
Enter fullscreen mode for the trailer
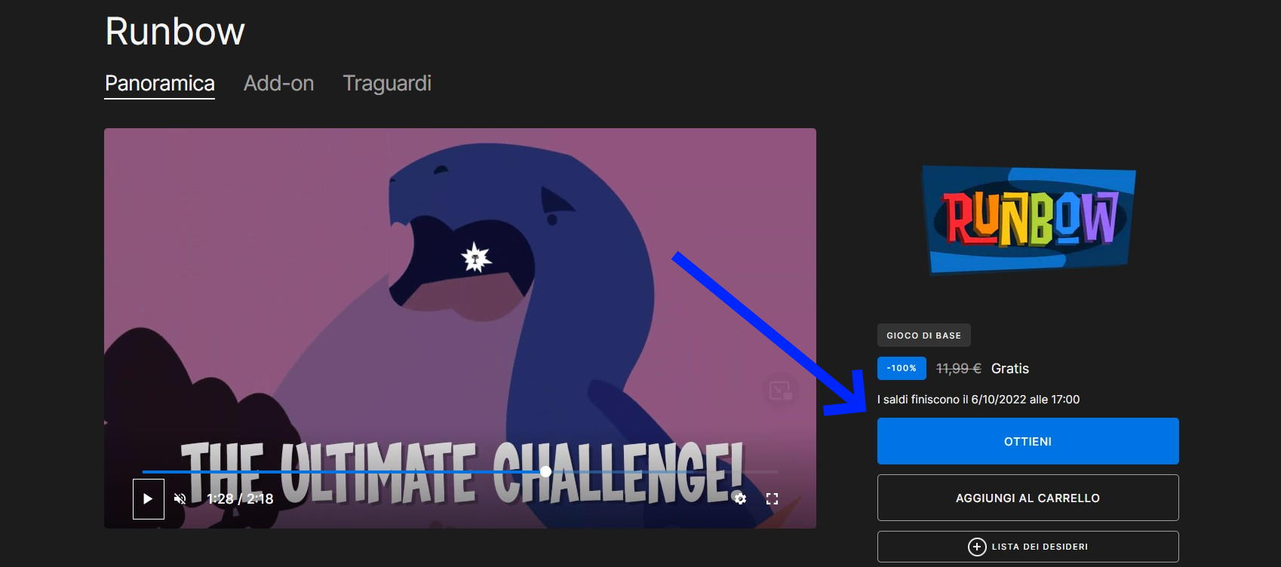click(x=772, y=499)
